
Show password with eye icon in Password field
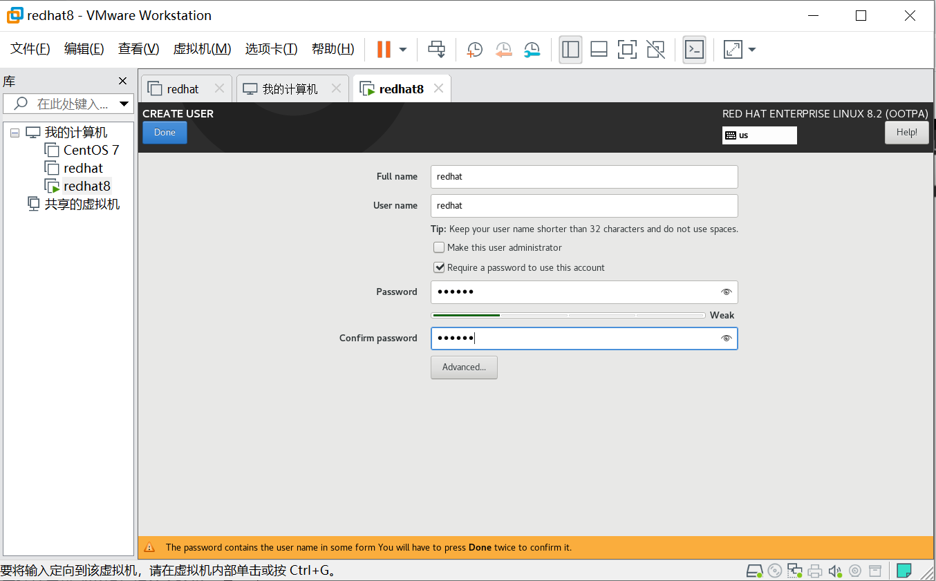(x=726, y=292)
